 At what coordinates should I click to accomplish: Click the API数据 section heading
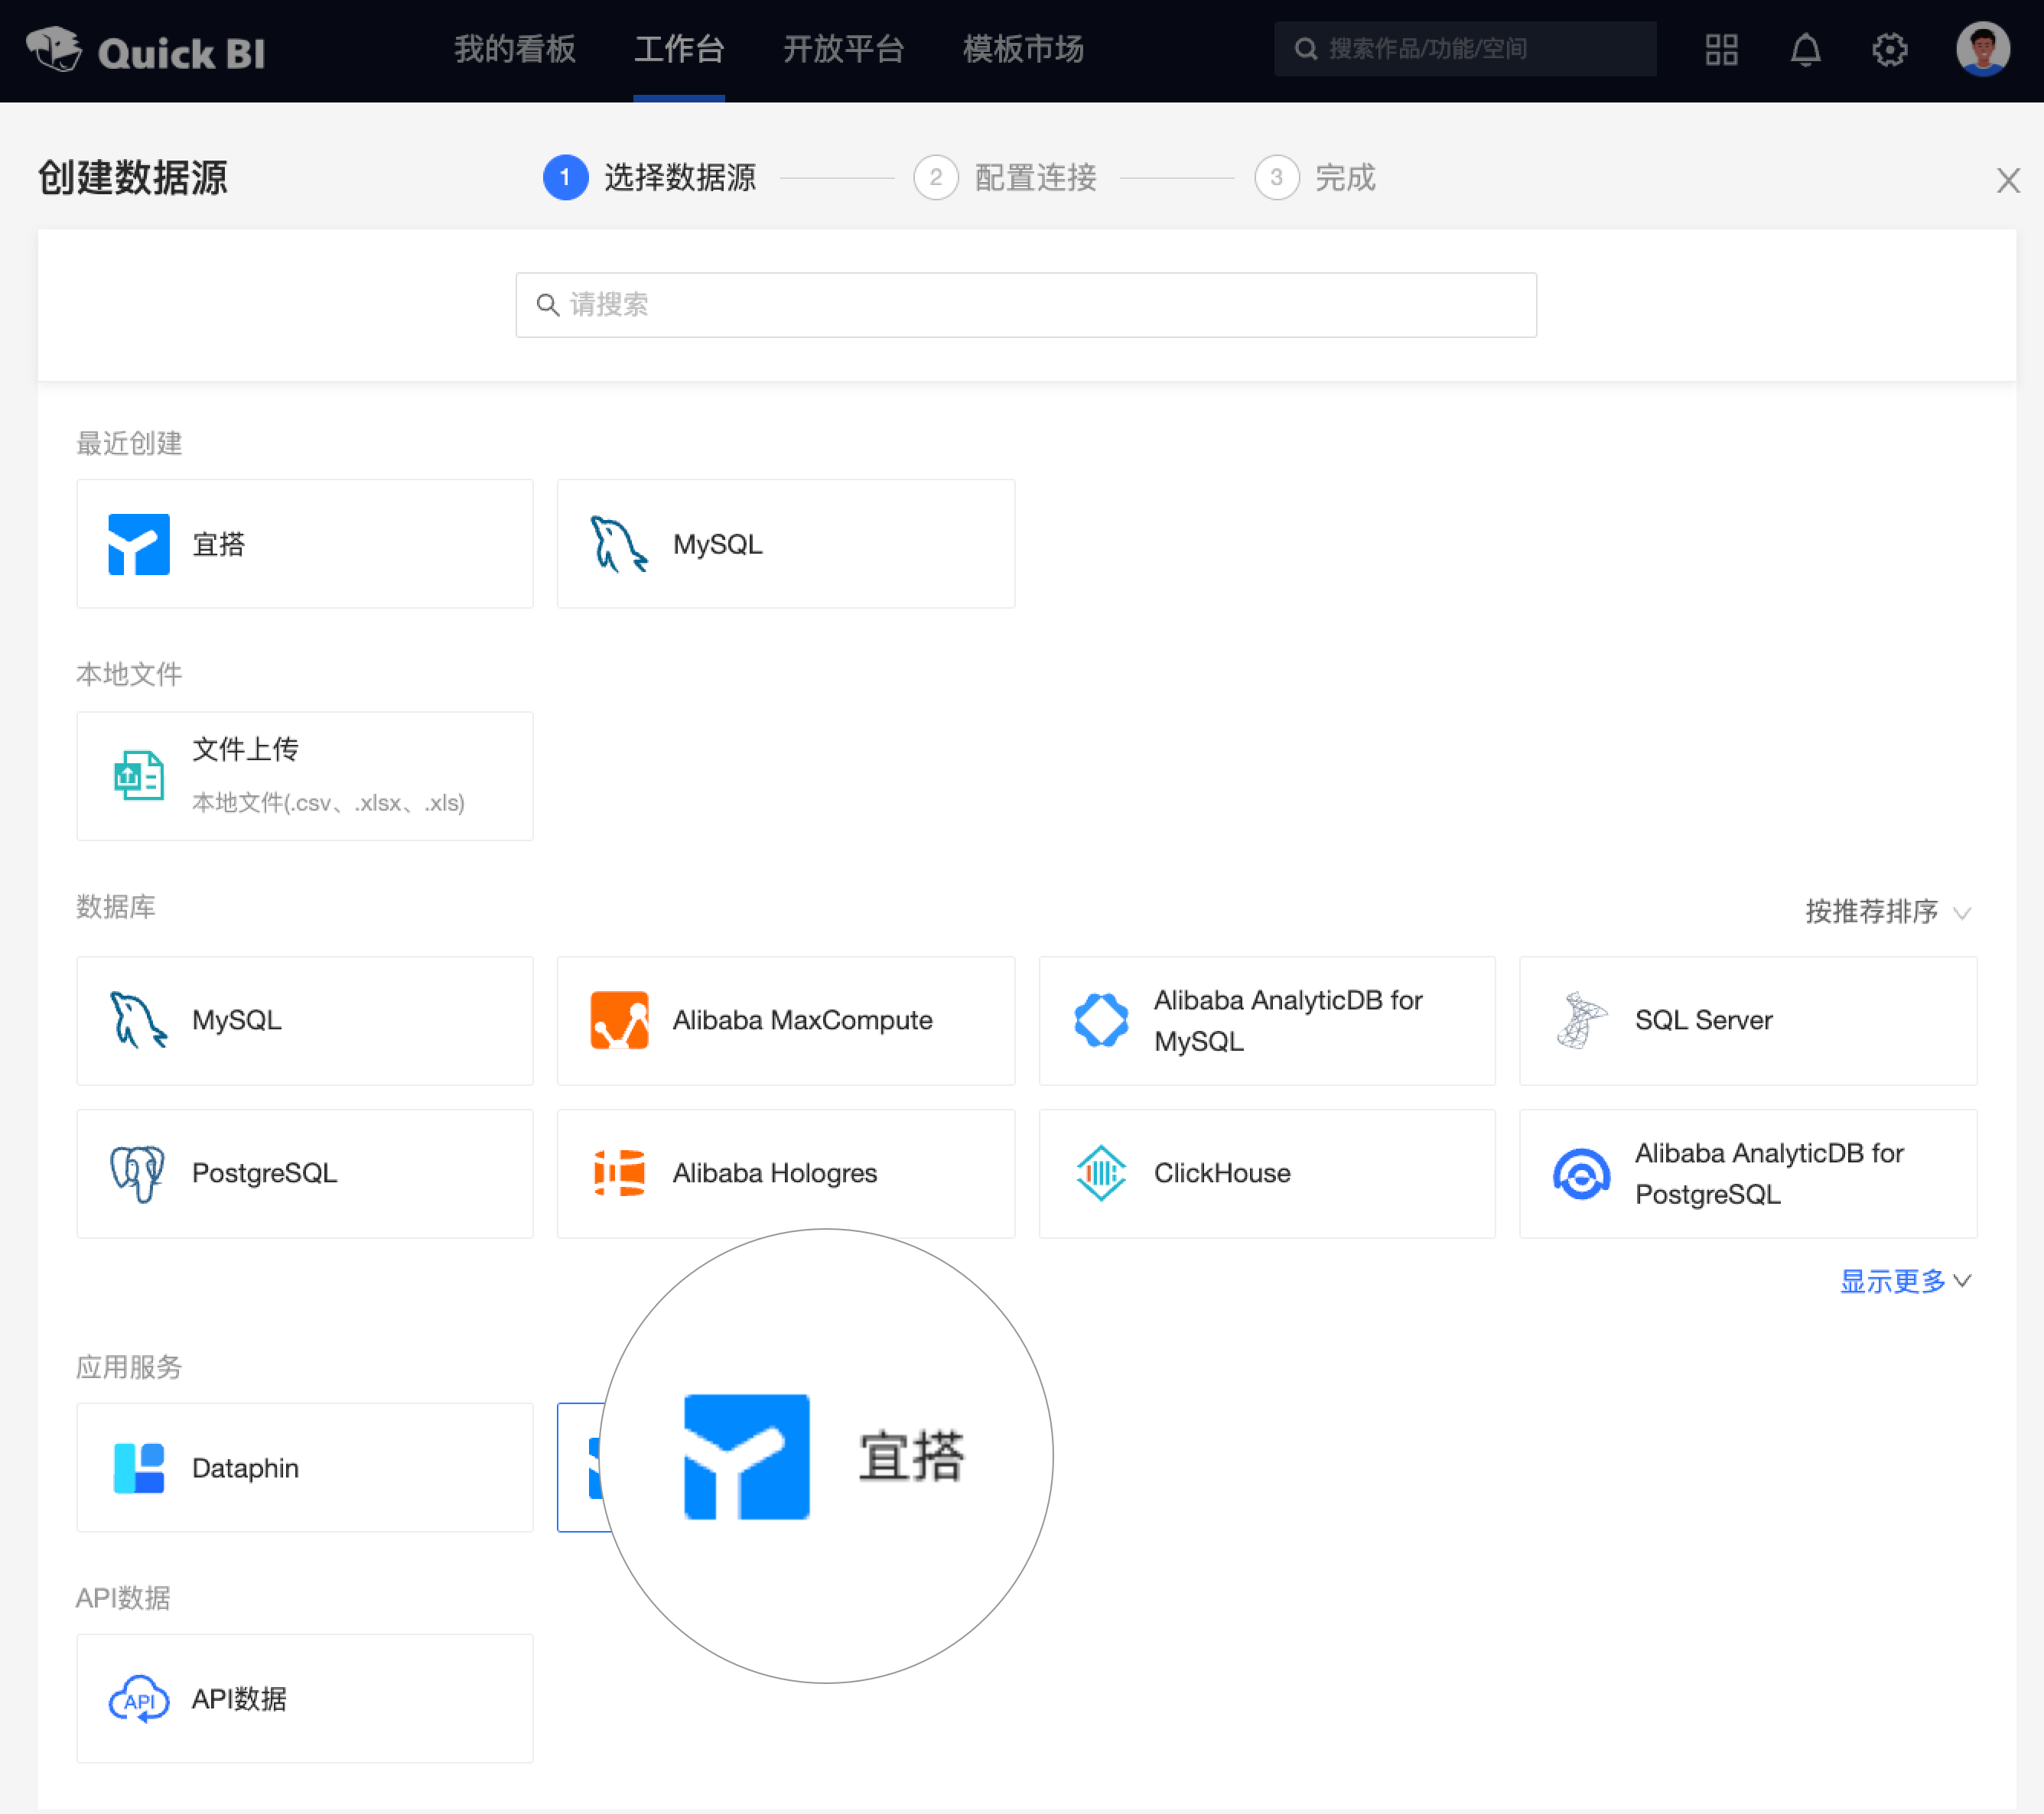pyautogui.click(x=123, y=1597)
